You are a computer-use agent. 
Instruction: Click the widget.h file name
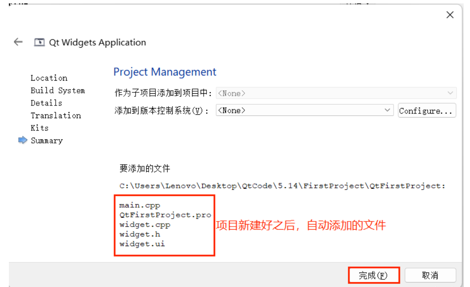point(140,234)
